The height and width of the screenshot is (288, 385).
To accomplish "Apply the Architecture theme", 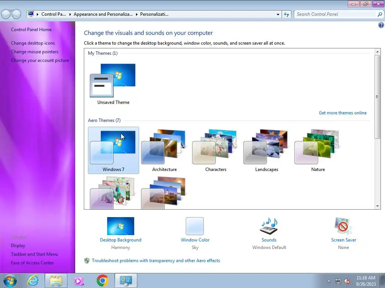I will [x=164, y=150].
